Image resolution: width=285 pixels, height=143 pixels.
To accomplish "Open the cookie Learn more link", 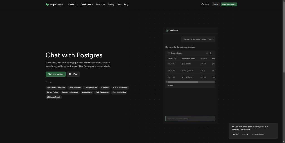I will (245, 130).
